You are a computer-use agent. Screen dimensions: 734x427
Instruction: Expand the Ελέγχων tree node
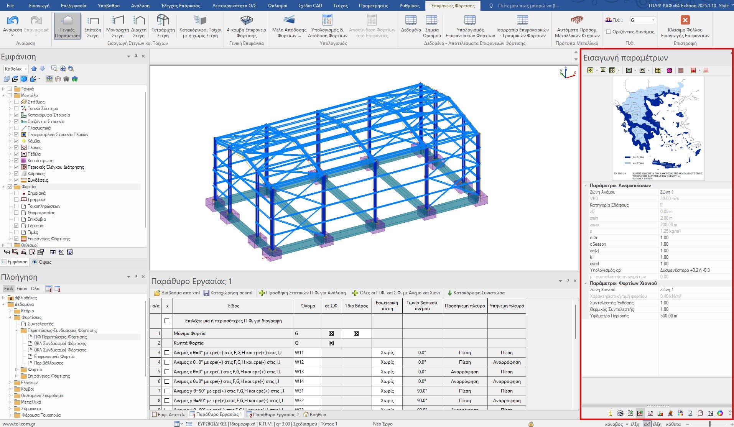pos(10,383)
